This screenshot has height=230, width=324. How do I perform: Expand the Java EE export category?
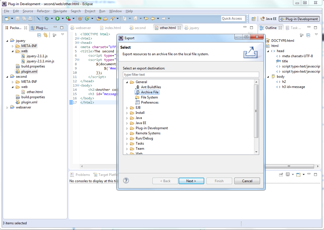point(127,123)
